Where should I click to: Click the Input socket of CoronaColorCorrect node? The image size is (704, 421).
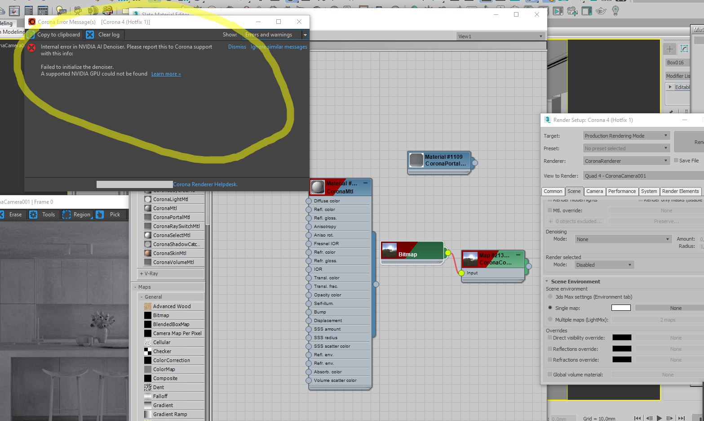click(461, 273)
